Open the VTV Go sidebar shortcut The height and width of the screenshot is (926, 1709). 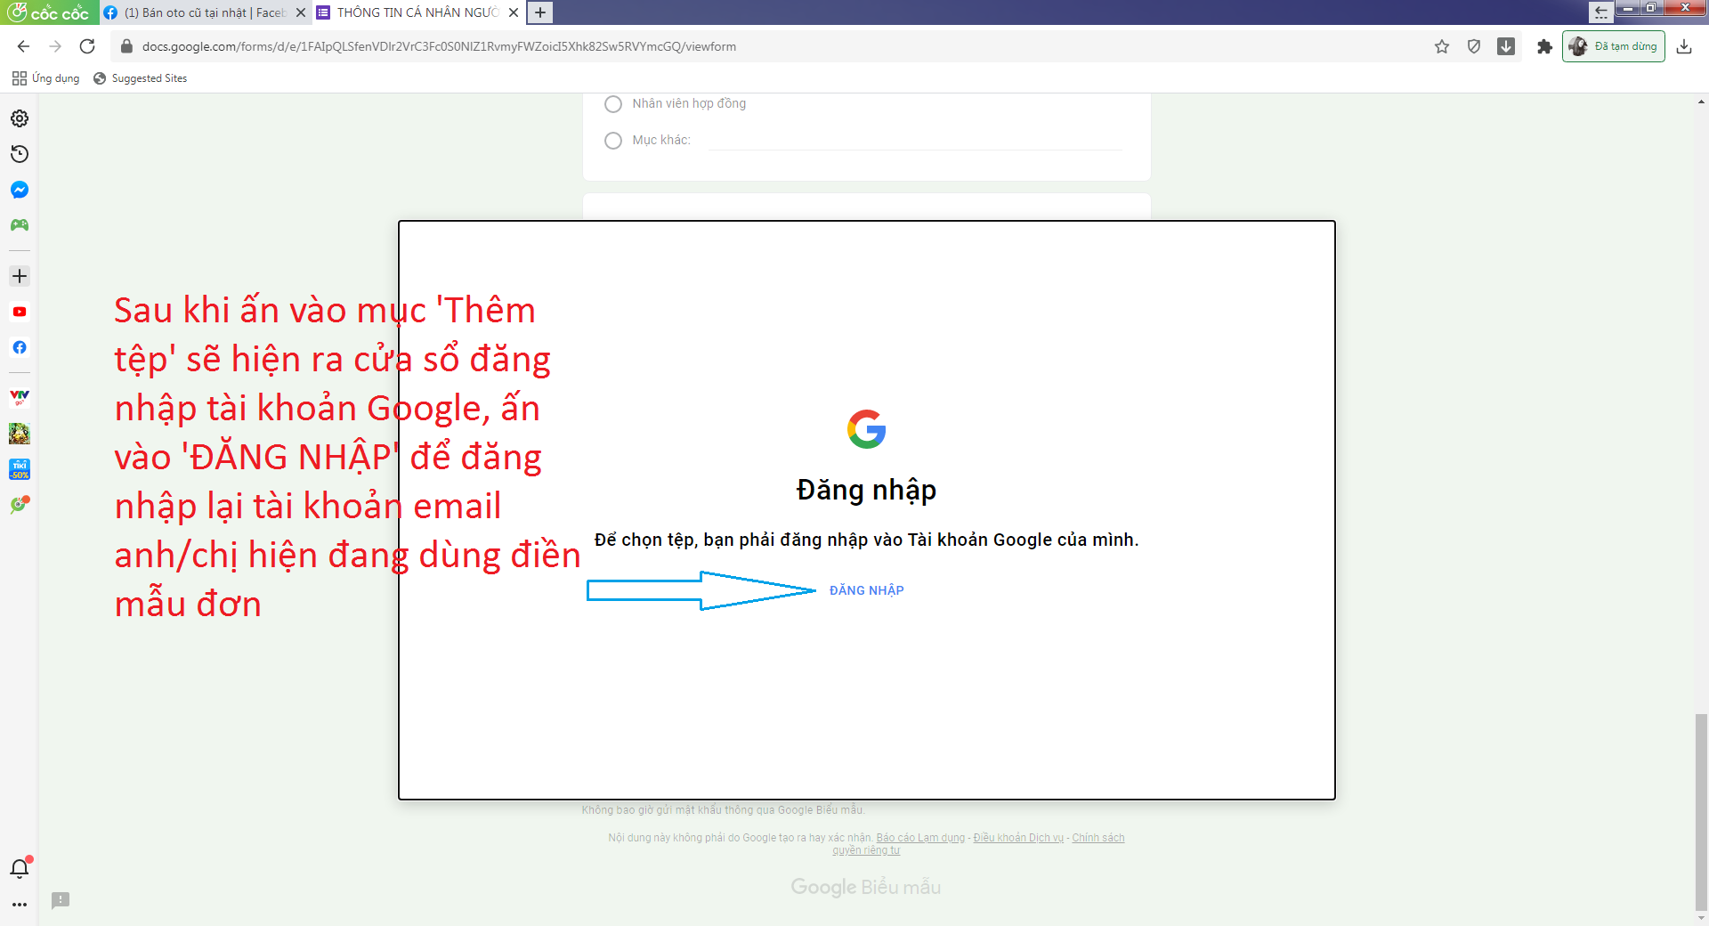pos(20,398)
